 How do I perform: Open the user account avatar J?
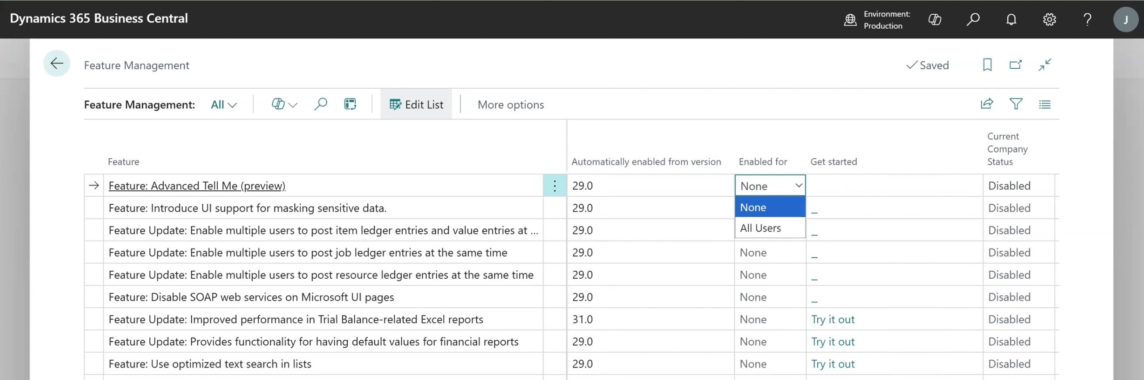coord(1125,20)
